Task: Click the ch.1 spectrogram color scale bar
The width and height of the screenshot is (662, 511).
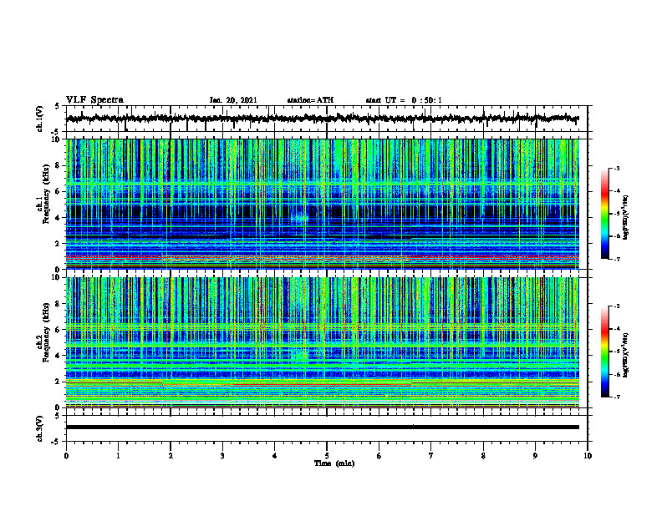Action: (x=604, y=214)
